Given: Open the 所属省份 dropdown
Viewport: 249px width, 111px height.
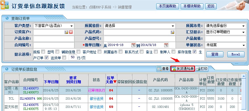Looking at the screenshot, I should coord(139,26).
